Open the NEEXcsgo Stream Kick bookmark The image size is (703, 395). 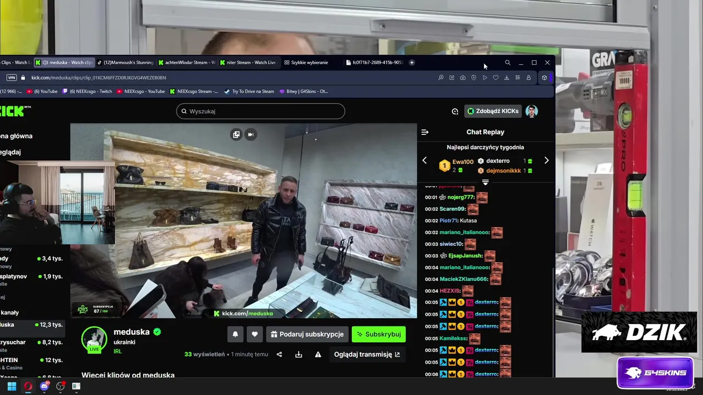(x=194, y=92)
